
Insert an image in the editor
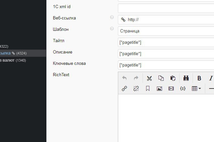159,89
